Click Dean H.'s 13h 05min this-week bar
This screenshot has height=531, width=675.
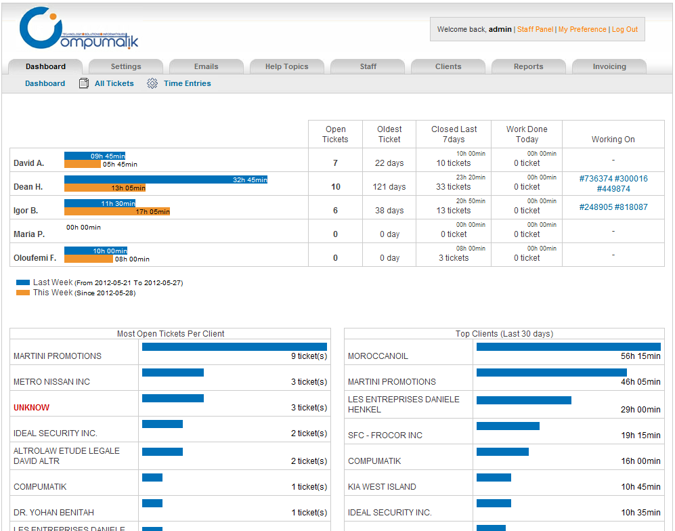point(105,188)
